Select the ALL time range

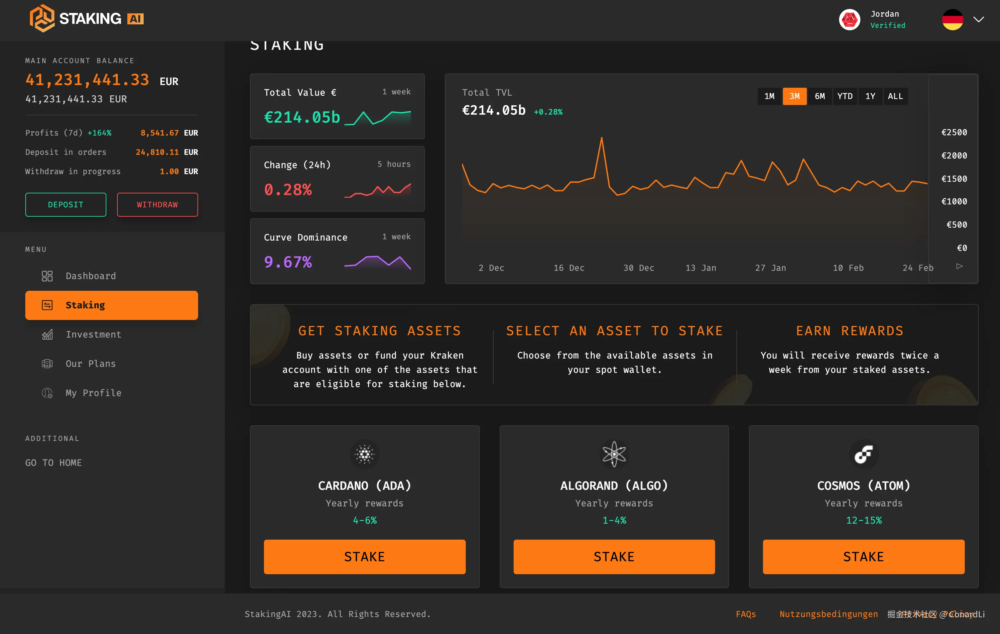895,96
